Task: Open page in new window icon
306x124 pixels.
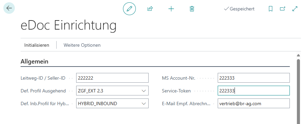Action: tap(283, 9)
